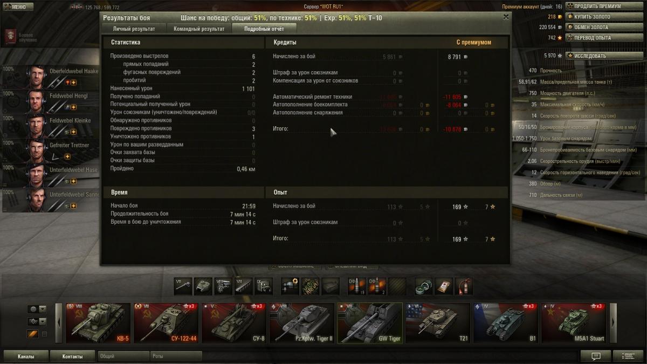Open the vehicle type filter dropdown
This screenshot has height=364, width=647.
[37, 321]
